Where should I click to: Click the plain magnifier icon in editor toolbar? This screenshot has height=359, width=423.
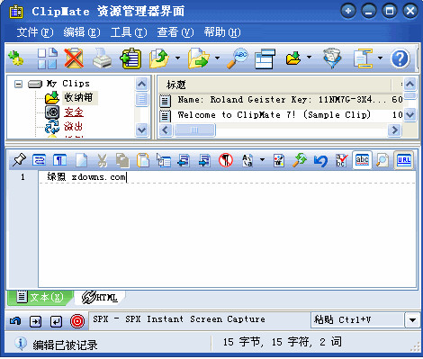[382, 160]
